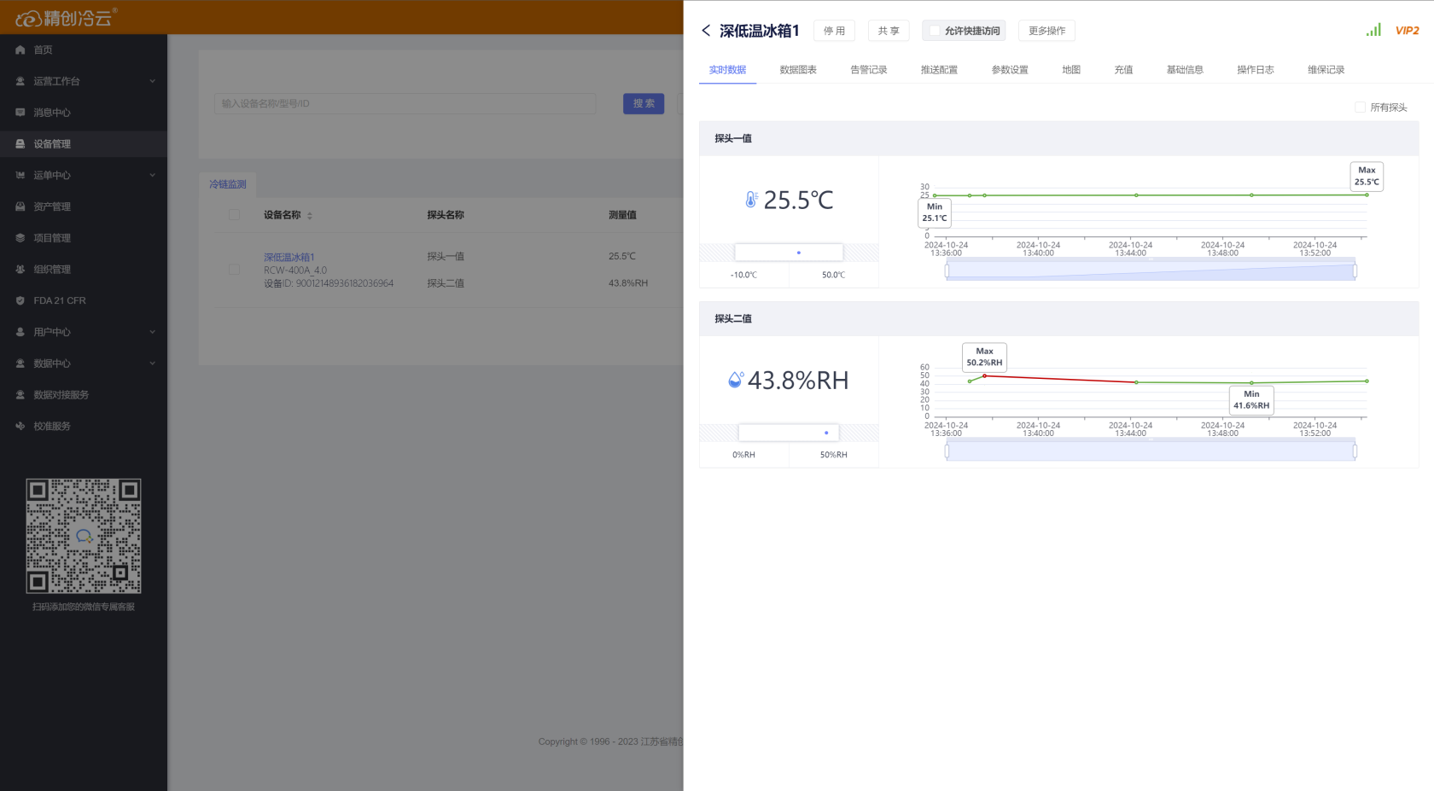Screen dimensions: 1434x791
Task: Click the back arrow next to 深低温冰箱1
Action: 706,31
